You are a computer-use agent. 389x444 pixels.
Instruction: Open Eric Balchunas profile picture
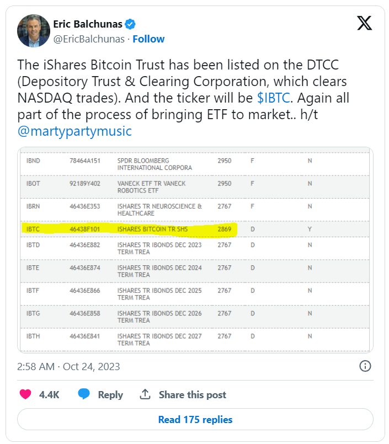(33, 31)
